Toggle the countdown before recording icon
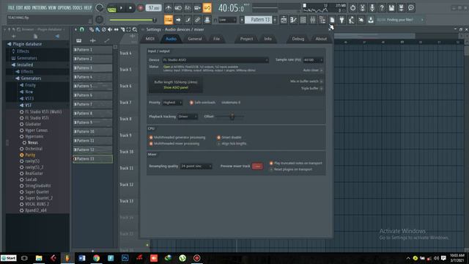 [x=188, y=8]
